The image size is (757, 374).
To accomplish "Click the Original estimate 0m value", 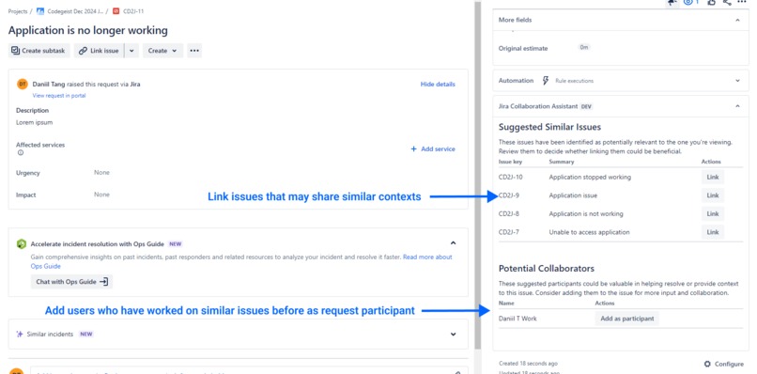I will click(x=584, y=48).
